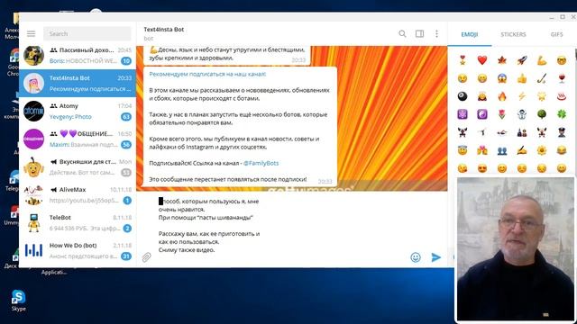Open the Text4Insta Bot chat
Screen dimensions: 577x324
click(78, 83)
